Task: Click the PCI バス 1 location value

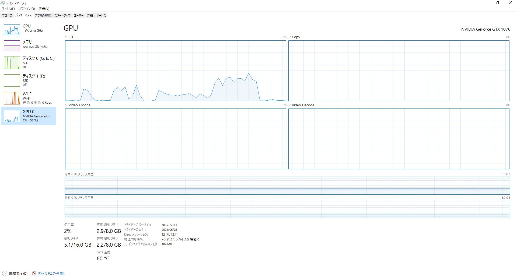Action: (x=180, y=239)
